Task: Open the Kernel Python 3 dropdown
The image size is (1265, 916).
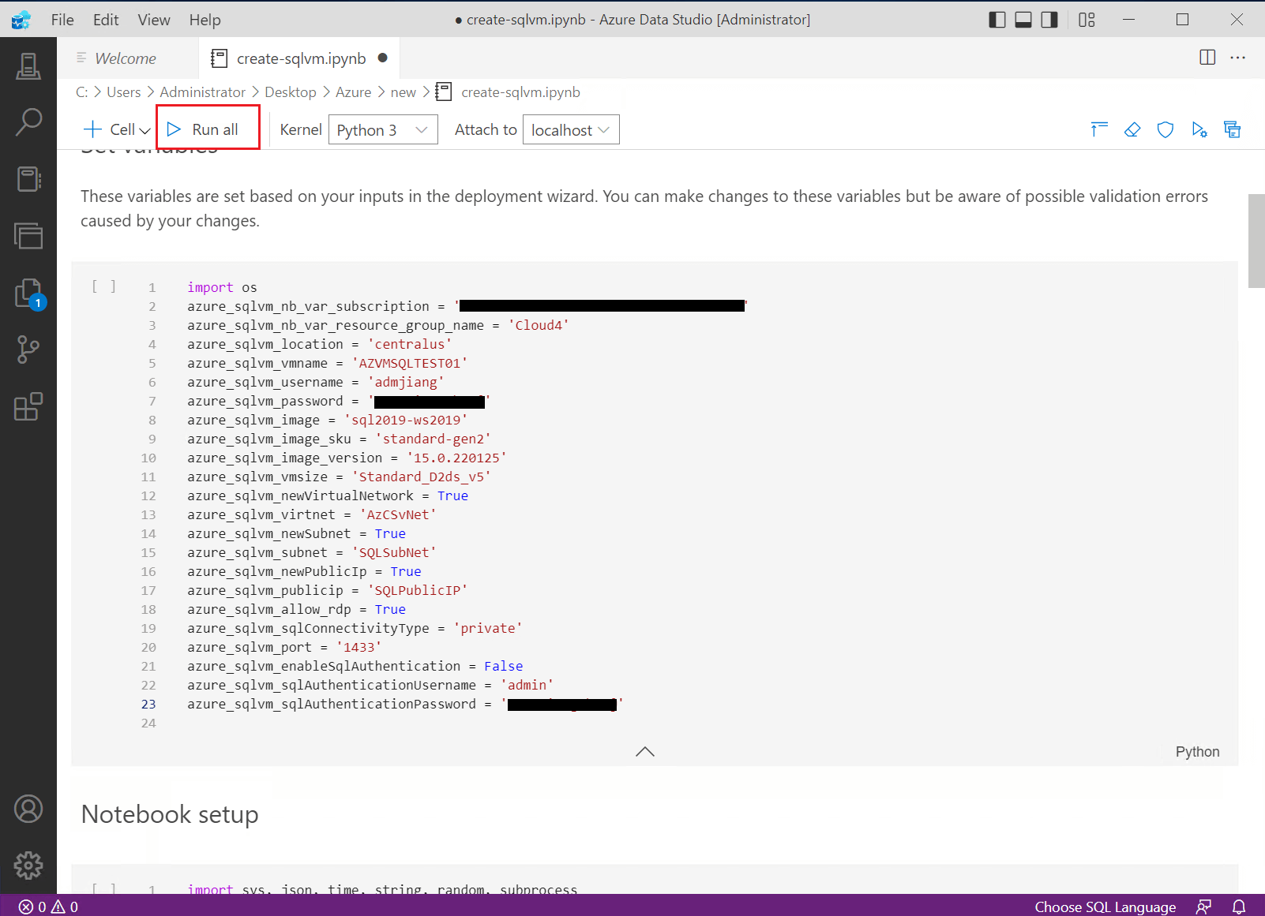Action: [383, 129]
